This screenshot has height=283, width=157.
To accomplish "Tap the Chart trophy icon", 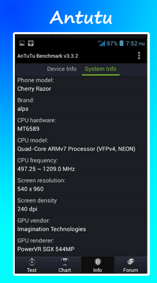I will click(65, 261).
